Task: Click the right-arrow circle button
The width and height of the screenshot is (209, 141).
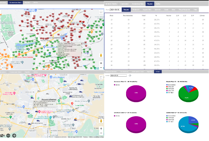Action: point(14,136)
